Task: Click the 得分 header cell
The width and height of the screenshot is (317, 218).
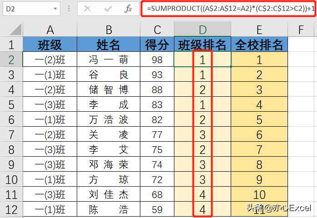Action: click(x=157, y=45)
